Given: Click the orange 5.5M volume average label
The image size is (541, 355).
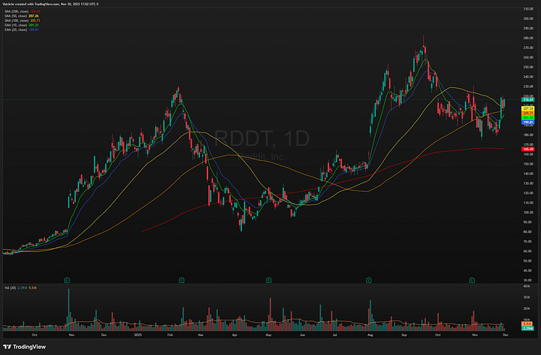Looking at the screenshot, I should tap(527, 324).
